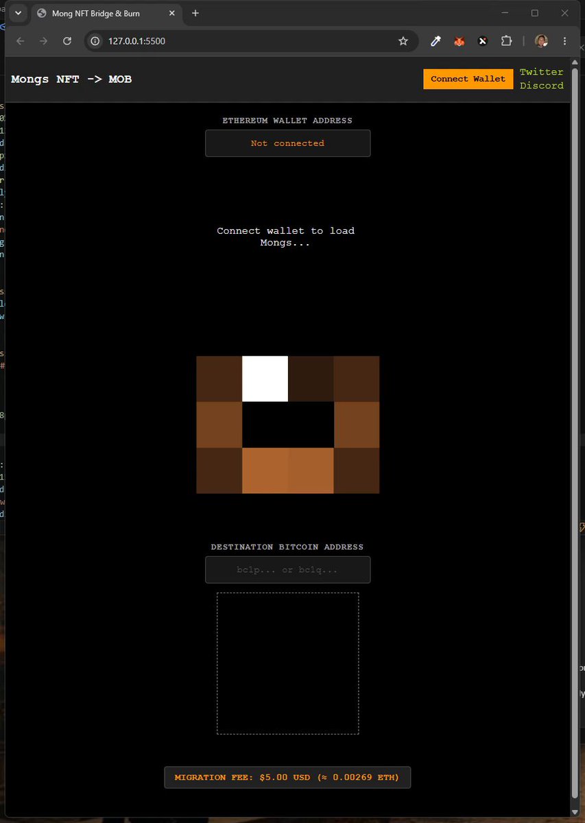This screenshot has height=823, width=585.
Task: Click the DESTINATION BITCOIN ADDRESS label
Action: tap(287, 547)
